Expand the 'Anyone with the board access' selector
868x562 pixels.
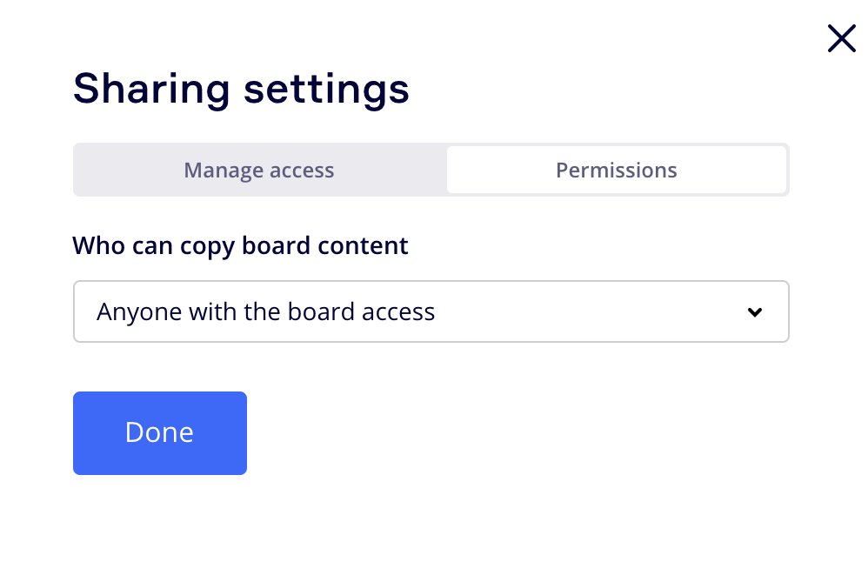click(x=431, y=311)
